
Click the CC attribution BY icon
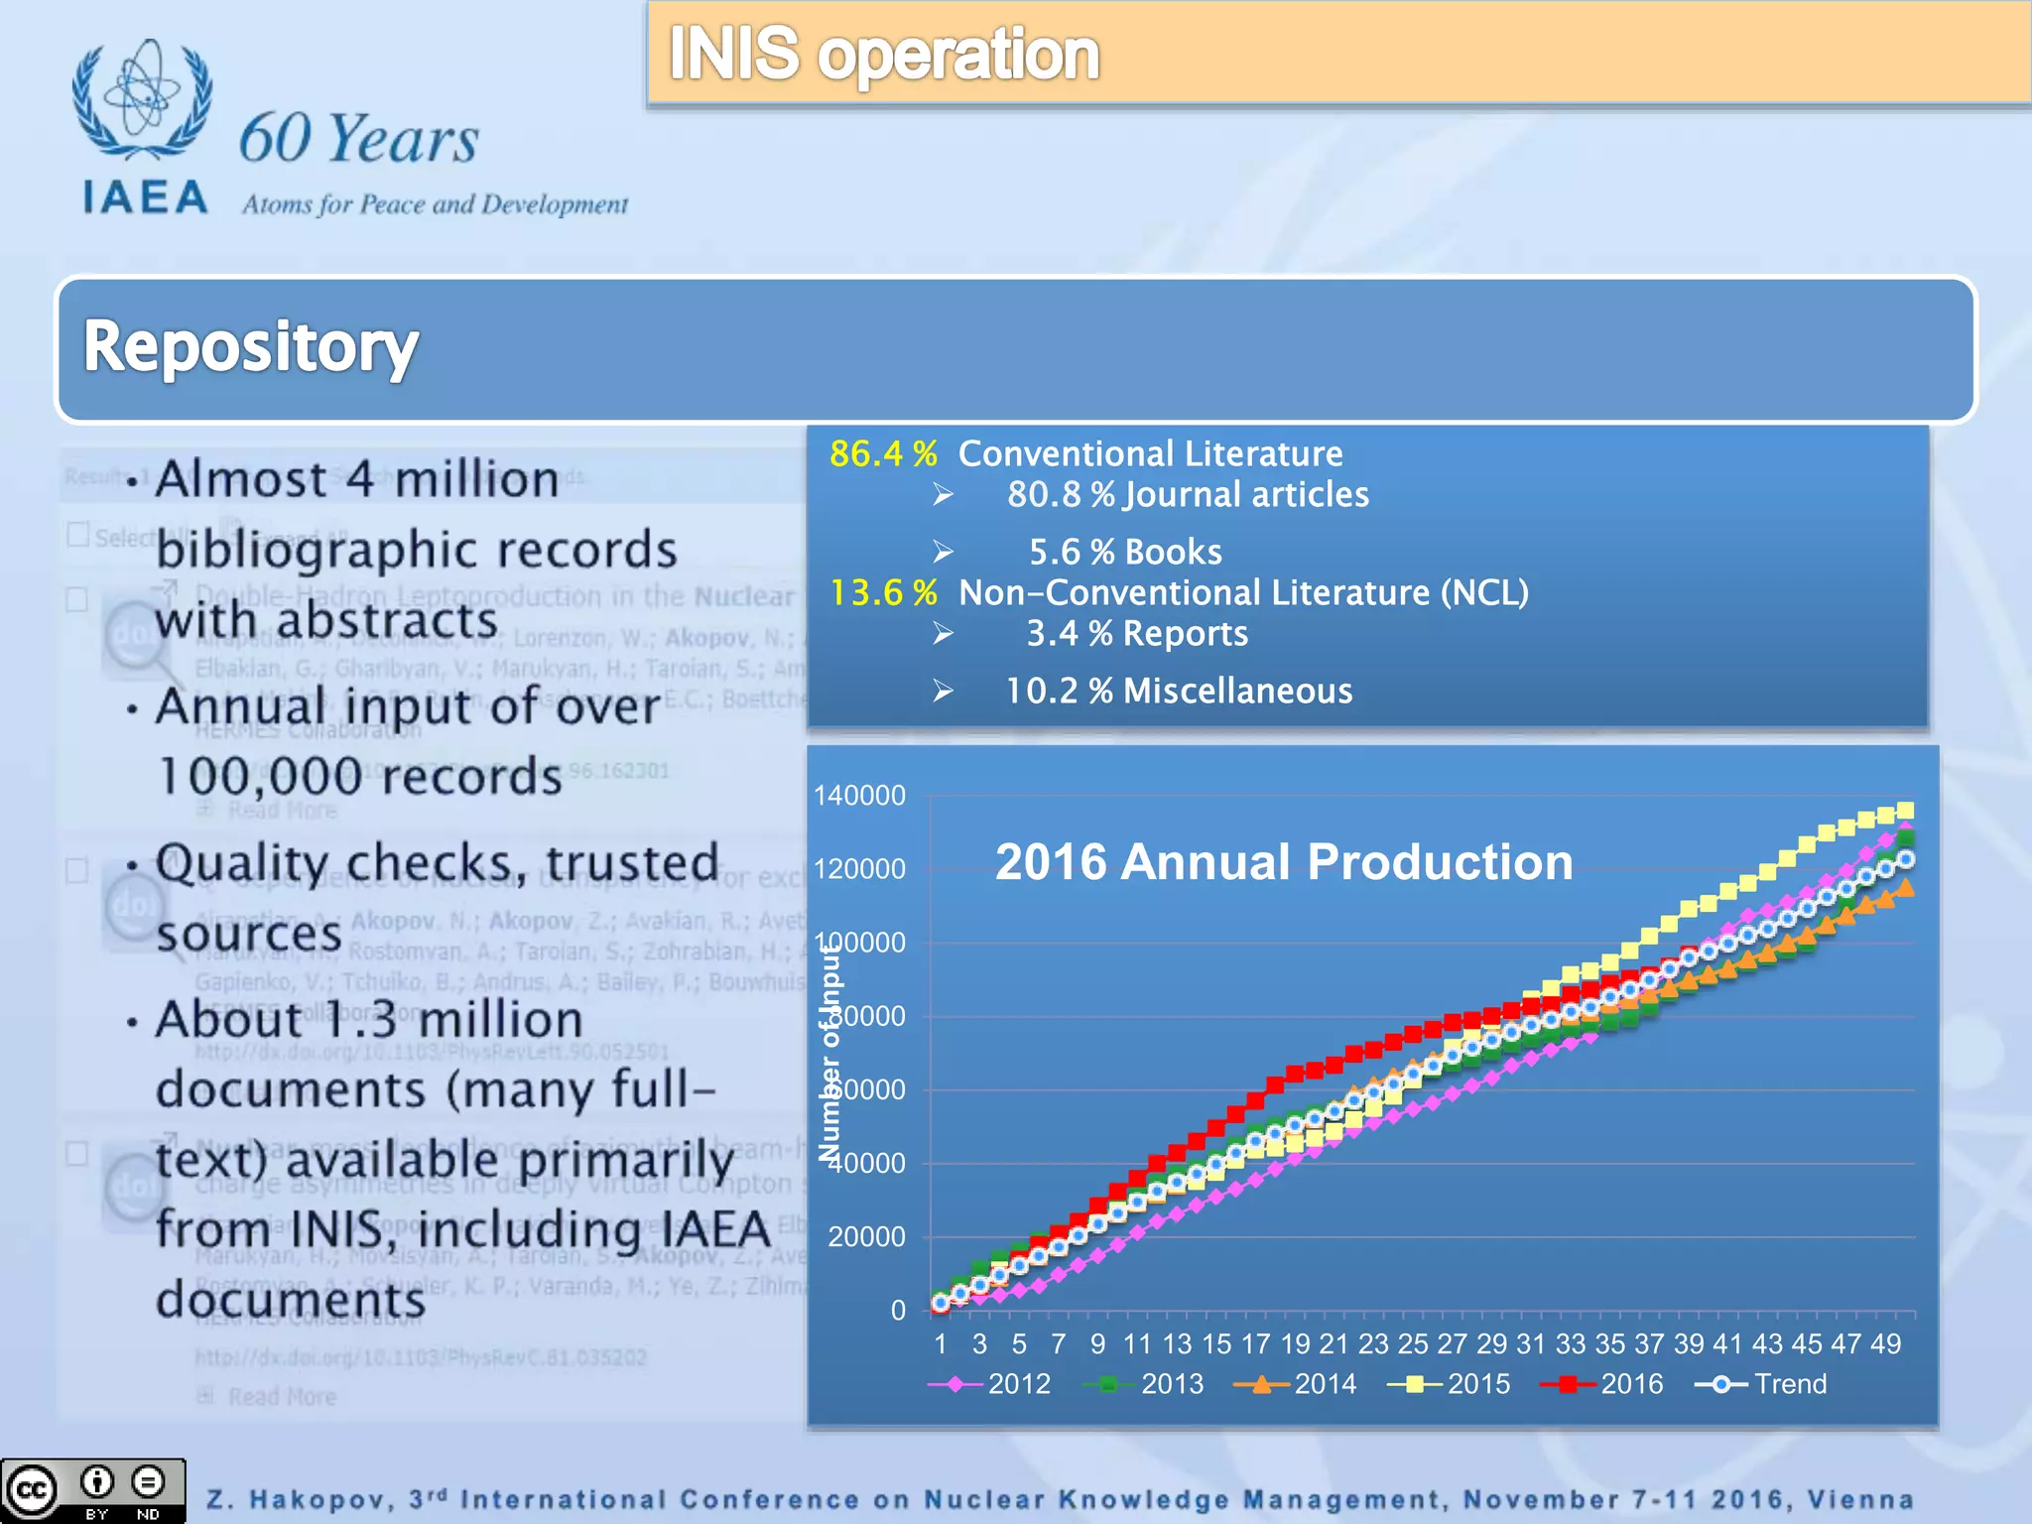click(97, 1482)
